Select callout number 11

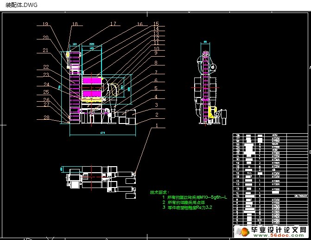tap(156, 43)
